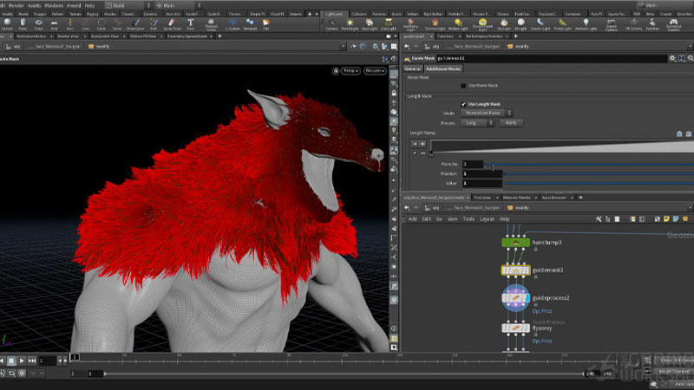Image resolution: width=694 pixels, height=390 pixels.
Task: Open the Performance Monitor pane tab
Action: 484,36
